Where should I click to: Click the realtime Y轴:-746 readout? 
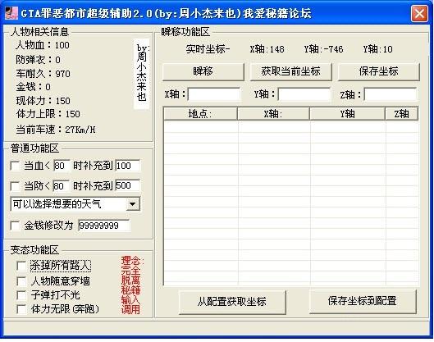tap(323, 49)
